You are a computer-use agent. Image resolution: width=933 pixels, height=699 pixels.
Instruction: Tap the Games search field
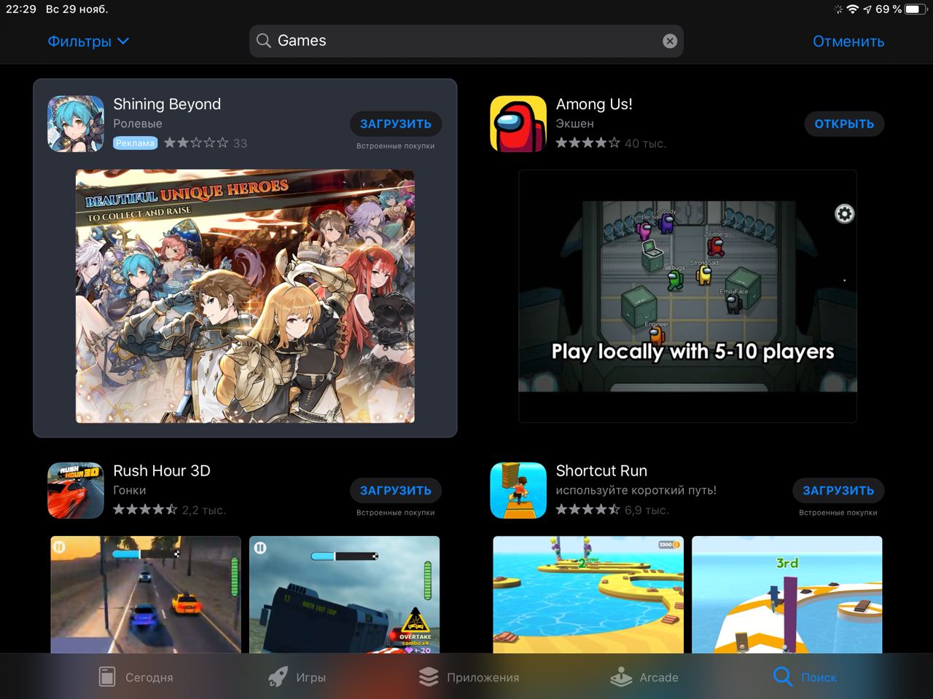(466, 41)
